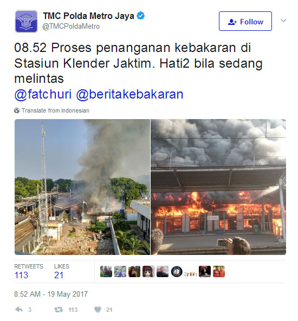Click the globe translate icon
The image size is (298, 321).
(x=17, y=110)
